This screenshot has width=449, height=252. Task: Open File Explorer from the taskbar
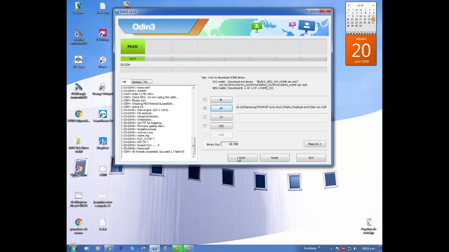(x=86, y=248)
